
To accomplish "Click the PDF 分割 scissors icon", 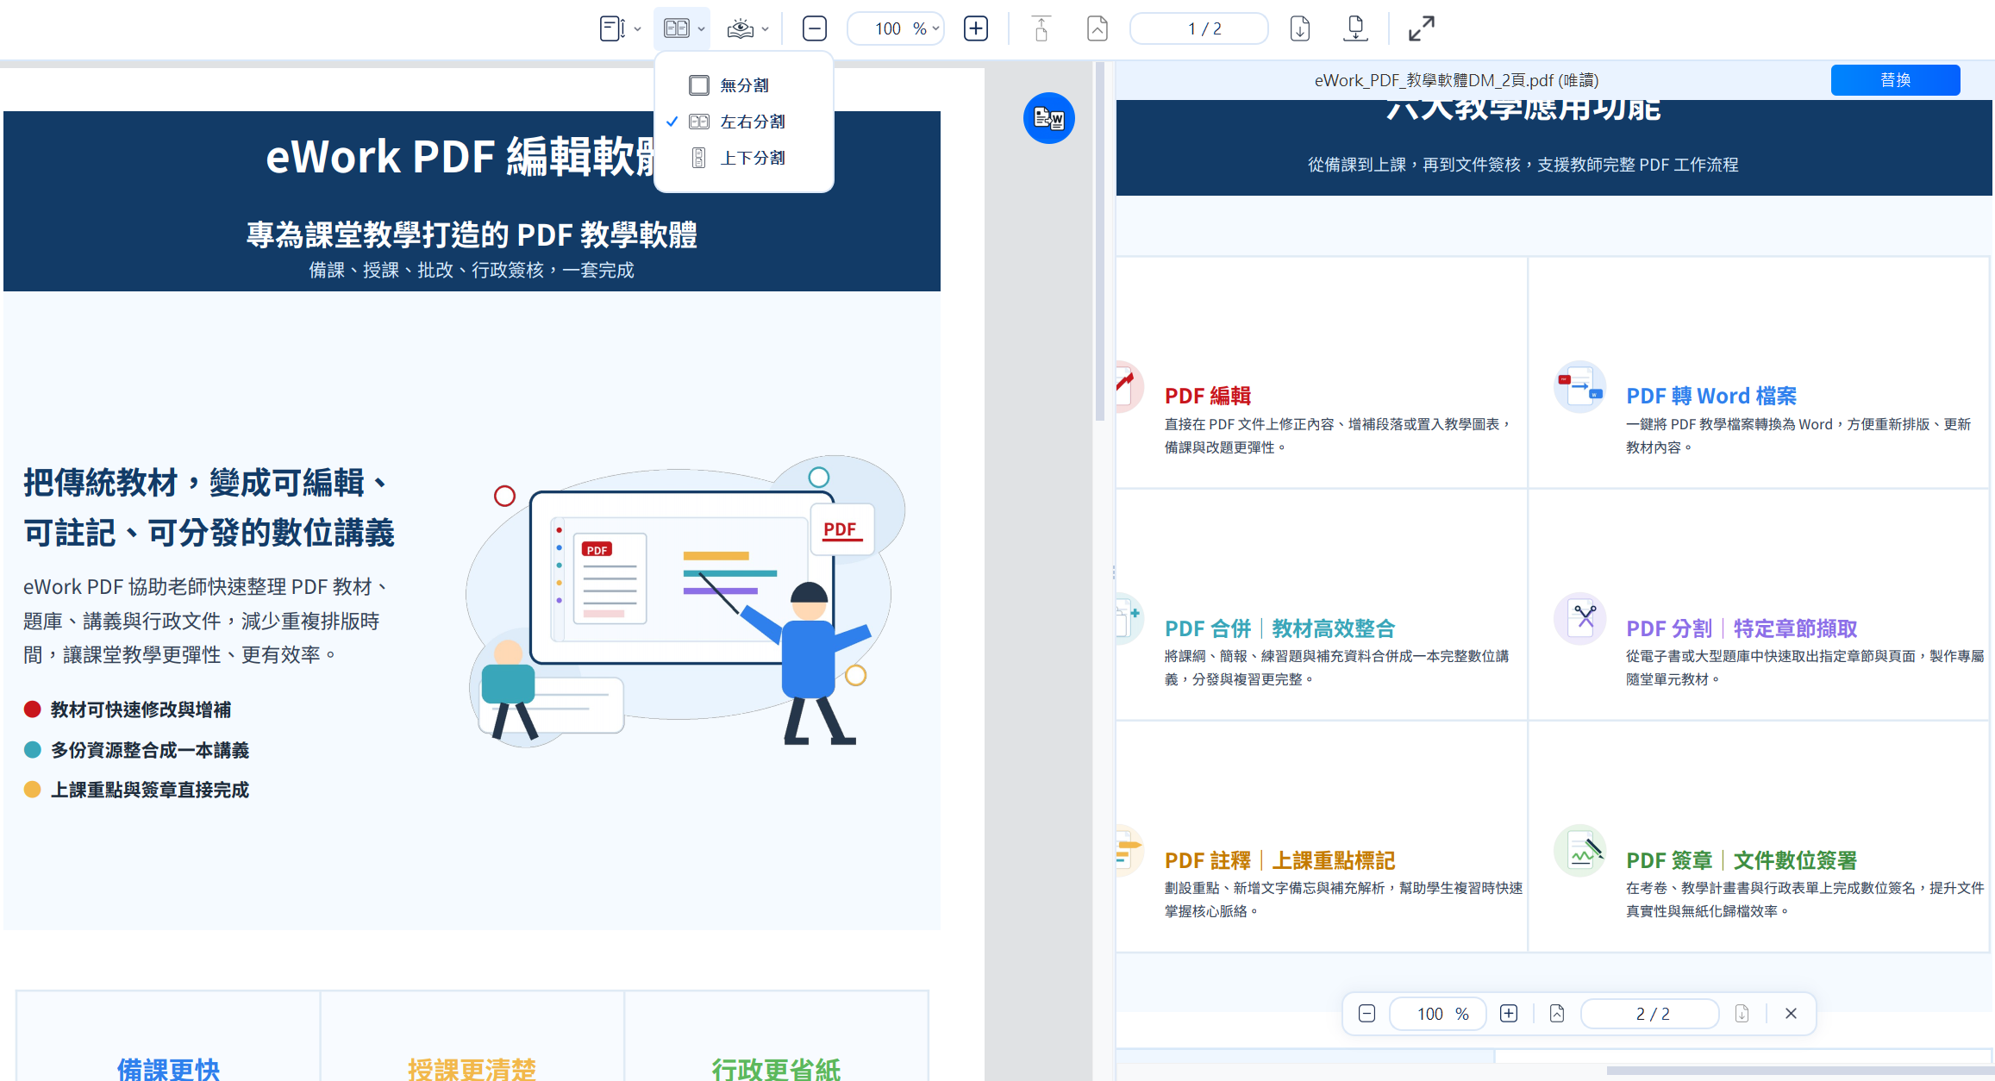I will [1579, 618].
